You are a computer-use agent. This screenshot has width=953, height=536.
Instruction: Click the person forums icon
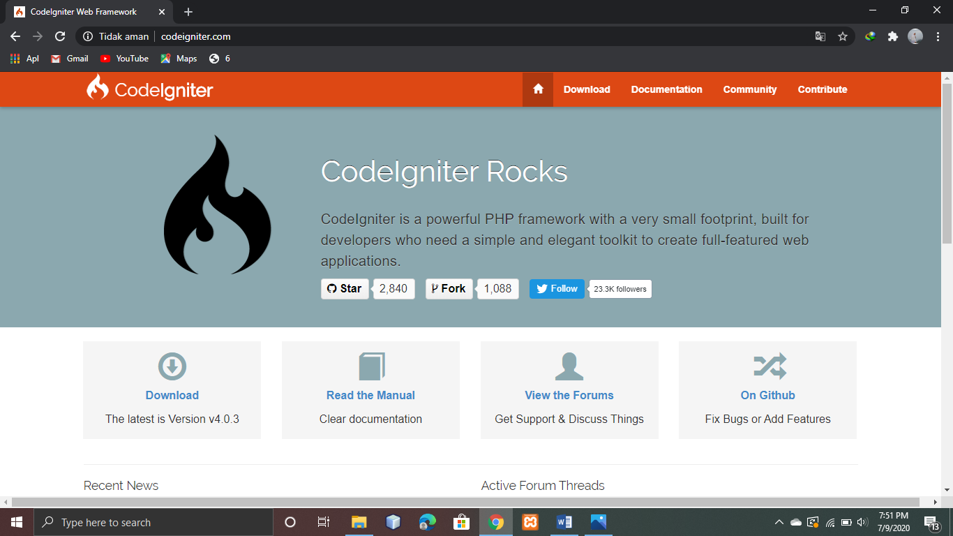569,366
